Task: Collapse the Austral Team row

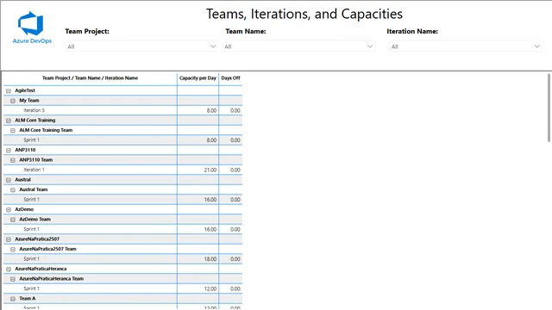Action: 13,189
